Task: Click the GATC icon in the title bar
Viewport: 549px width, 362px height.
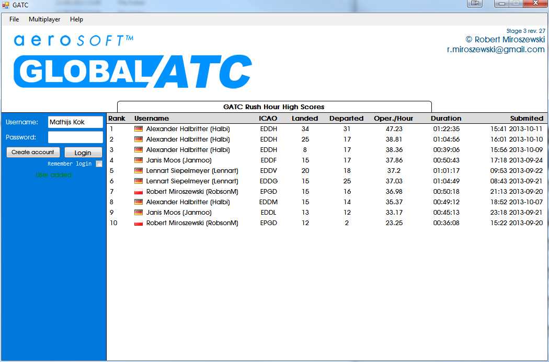Action: (x=5, y=4)
